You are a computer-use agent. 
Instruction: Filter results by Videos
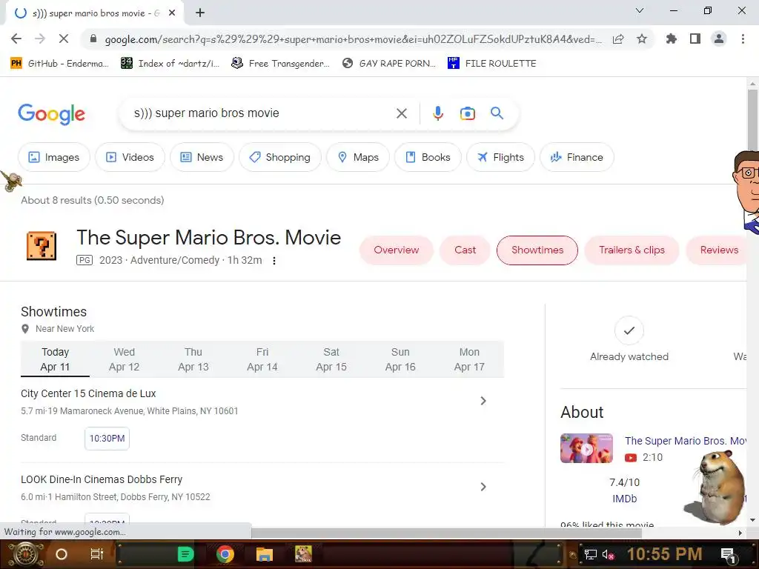pos(130,157)
